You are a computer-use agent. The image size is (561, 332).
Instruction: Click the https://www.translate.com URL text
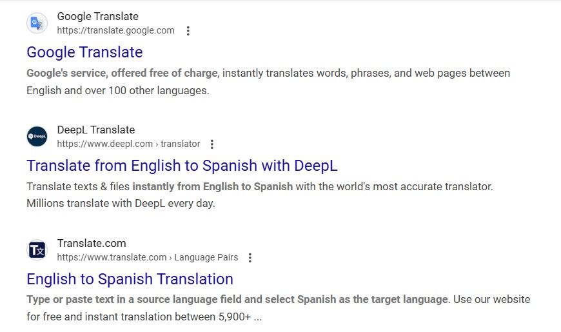click(112, 257)
